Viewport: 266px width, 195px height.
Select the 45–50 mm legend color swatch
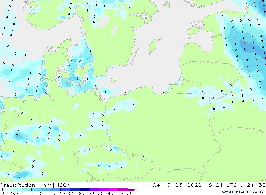tap(123, 190)
